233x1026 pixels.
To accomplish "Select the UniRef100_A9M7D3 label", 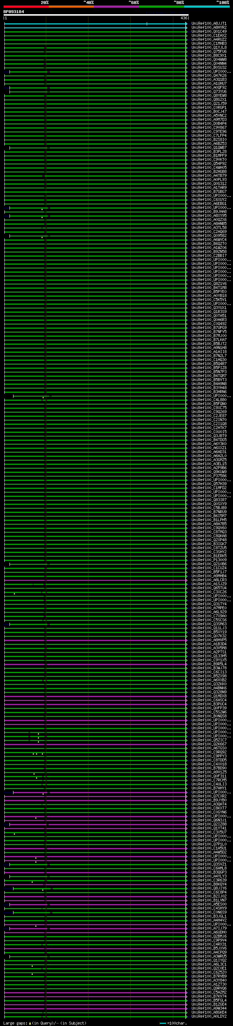I will click(x=209, y=120).
